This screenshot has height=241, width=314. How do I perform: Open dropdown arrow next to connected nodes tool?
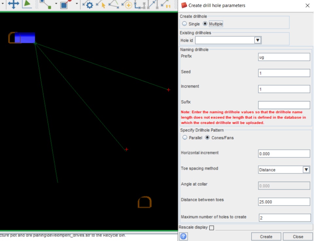pos(56,4)
